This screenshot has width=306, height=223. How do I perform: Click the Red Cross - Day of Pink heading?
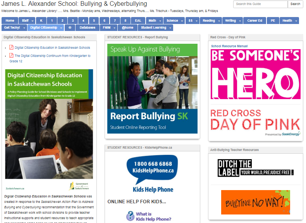[228, 37]
